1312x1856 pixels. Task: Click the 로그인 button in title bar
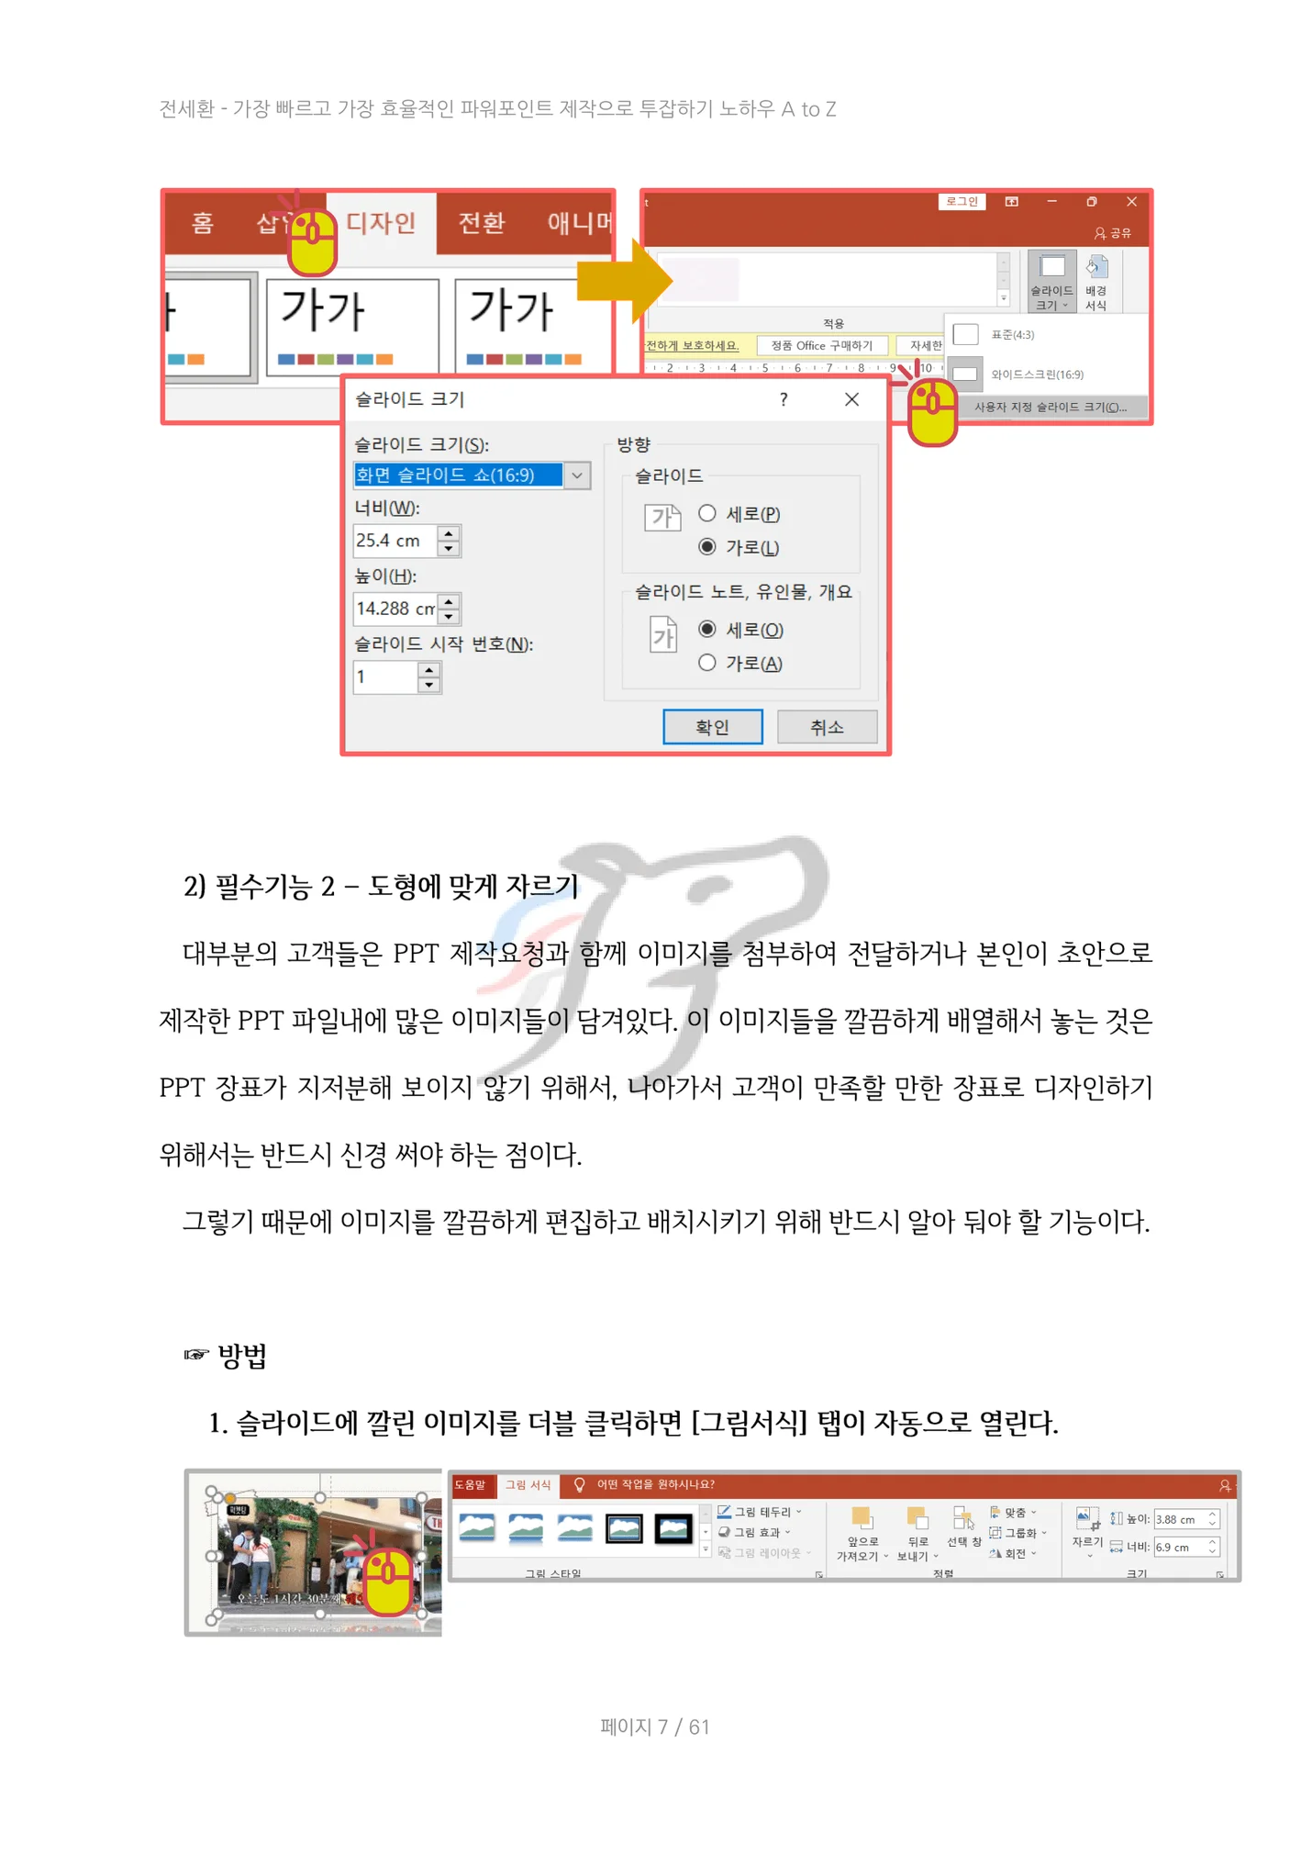[x=962, y=201]
